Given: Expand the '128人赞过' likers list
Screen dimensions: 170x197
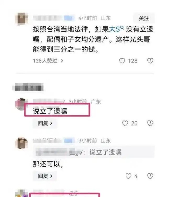Looking at the screenshot, I should click(48, 61).
